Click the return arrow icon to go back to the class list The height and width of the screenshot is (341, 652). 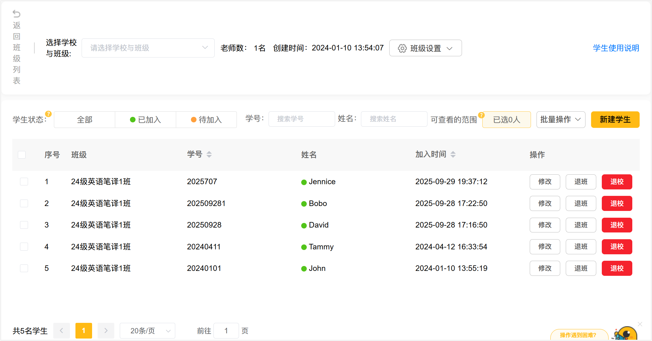tap(16, 14)
